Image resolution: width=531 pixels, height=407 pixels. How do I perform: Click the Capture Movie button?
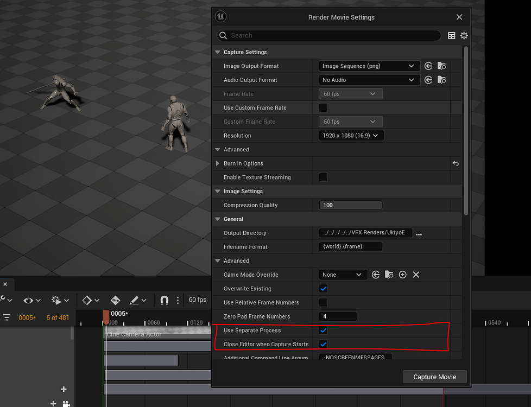point(434,376)
